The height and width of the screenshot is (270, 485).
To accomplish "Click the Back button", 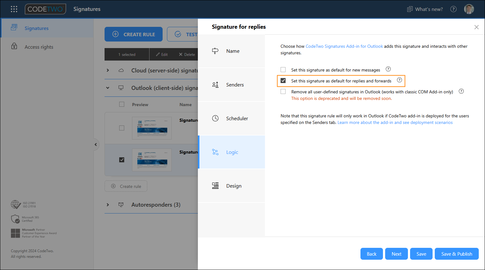I will pyautogui.click(x=372, y=254).
